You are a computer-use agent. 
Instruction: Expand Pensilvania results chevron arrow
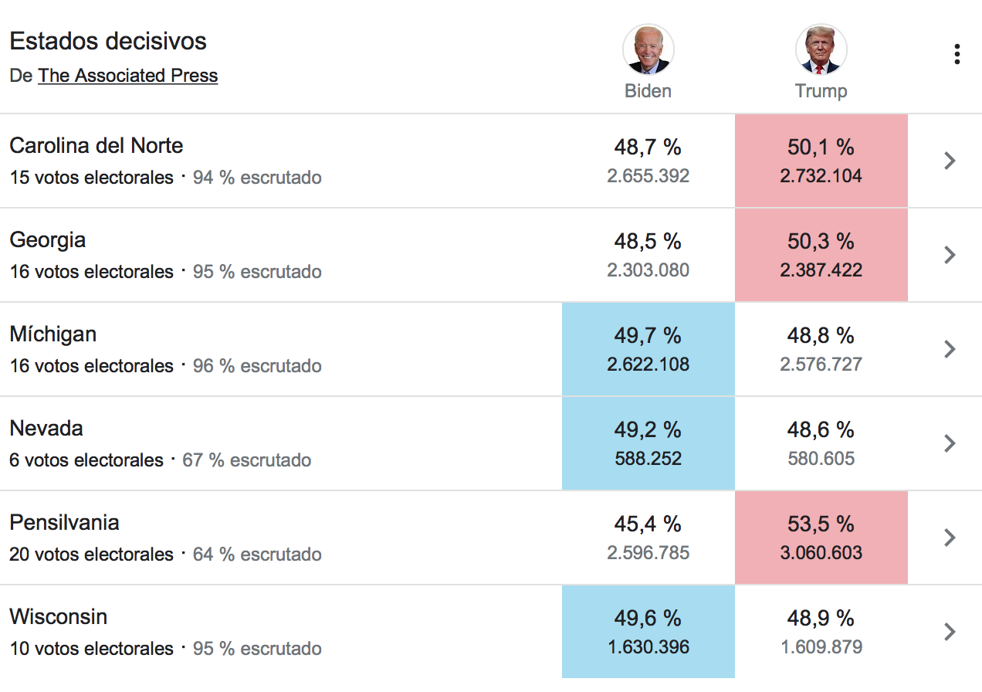point(950,538)
